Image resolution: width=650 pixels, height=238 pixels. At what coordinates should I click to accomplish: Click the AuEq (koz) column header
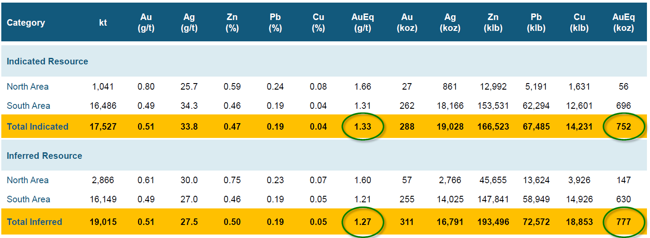click(x=623, y=23)
